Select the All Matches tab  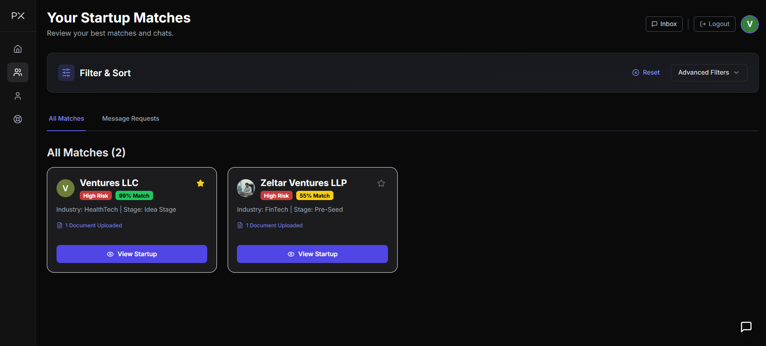[x=66, y=118]
